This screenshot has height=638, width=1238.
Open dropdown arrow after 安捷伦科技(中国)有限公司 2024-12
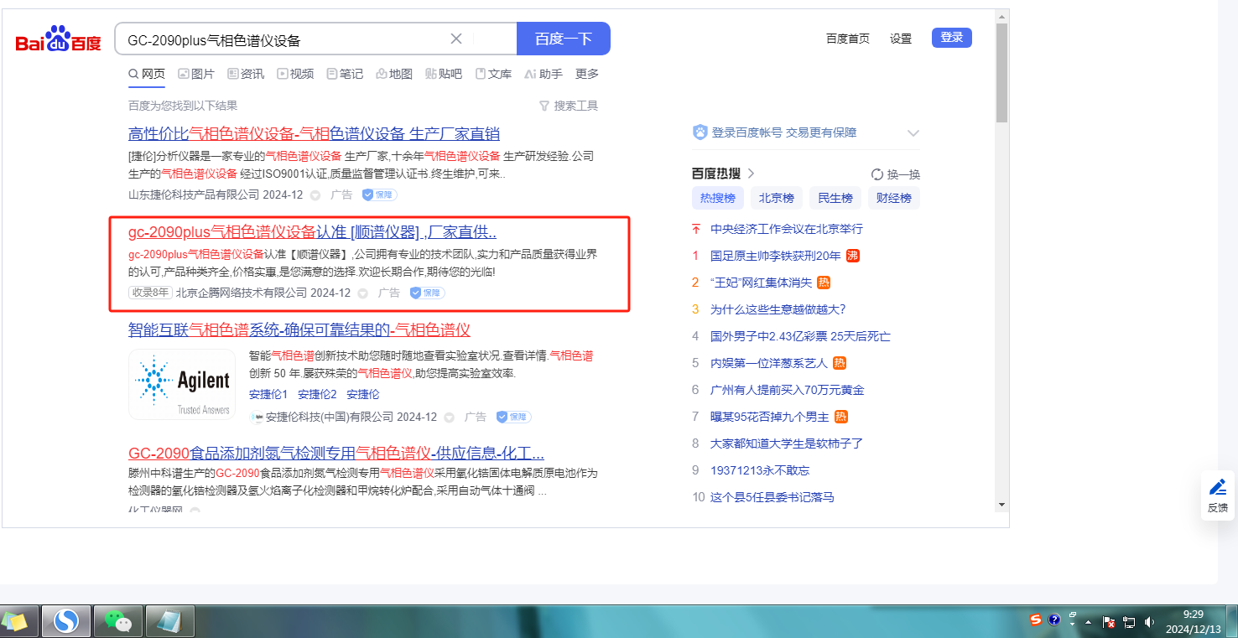point(450,418)
